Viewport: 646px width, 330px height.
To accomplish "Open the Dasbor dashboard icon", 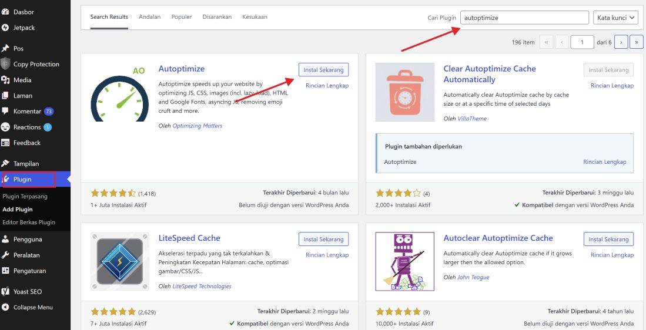I will click(x=5, y=12).
